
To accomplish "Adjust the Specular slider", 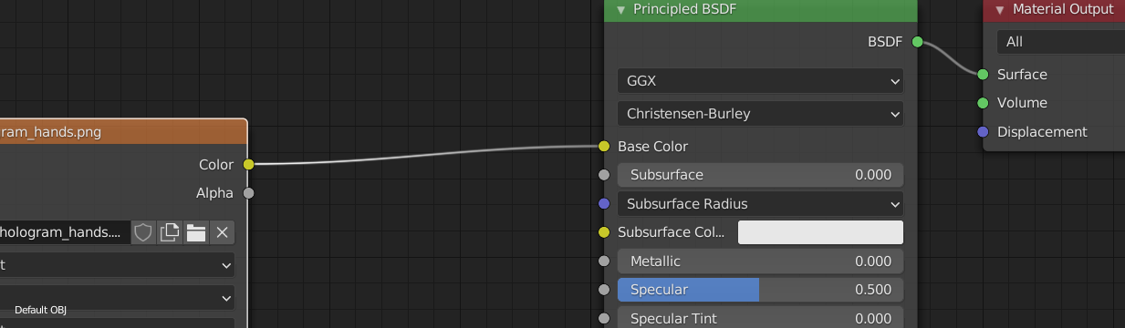I will (x=760, y=290).
